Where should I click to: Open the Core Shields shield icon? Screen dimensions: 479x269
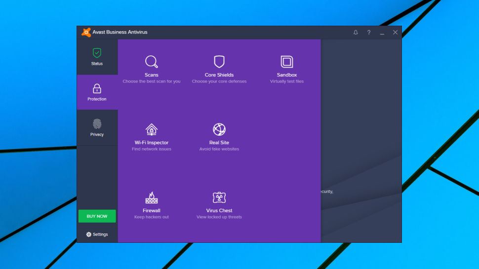click(x=219, y=62)
